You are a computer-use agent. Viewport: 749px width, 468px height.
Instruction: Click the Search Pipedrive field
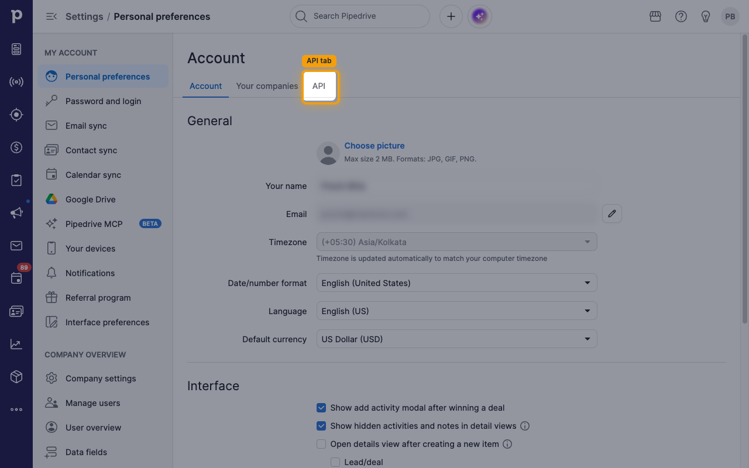[360, 16]
